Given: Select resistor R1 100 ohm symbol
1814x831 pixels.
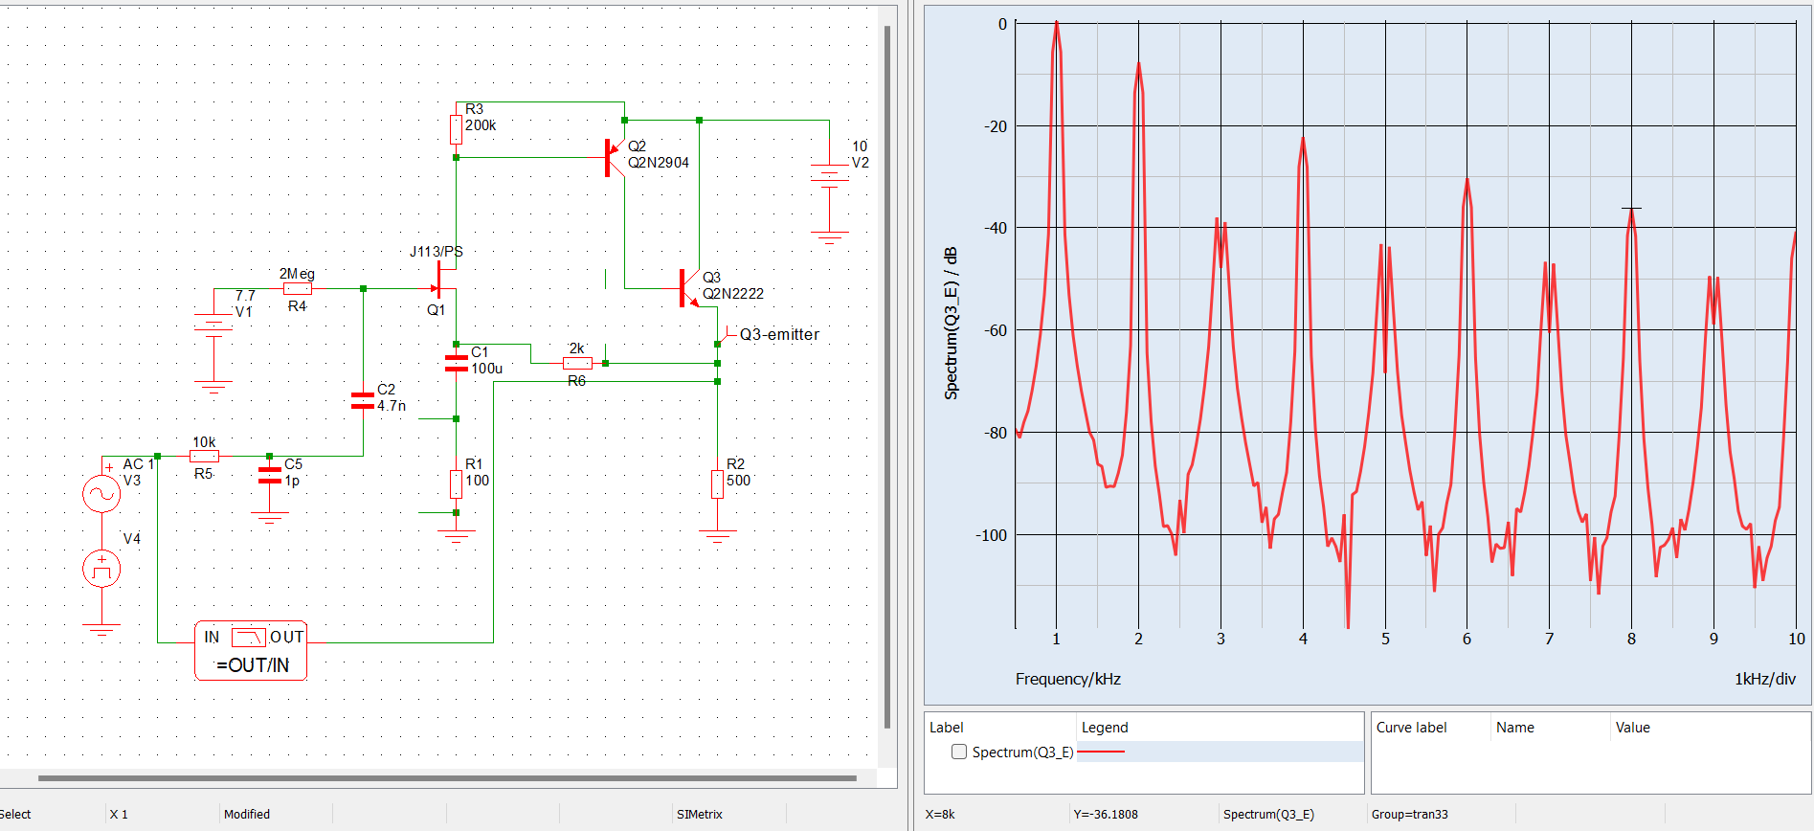Looking at the screenshot, I should pos(457,483).
